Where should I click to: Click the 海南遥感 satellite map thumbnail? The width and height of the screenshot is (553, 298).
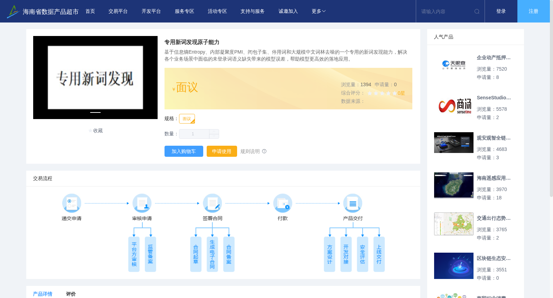pos(454,185)
